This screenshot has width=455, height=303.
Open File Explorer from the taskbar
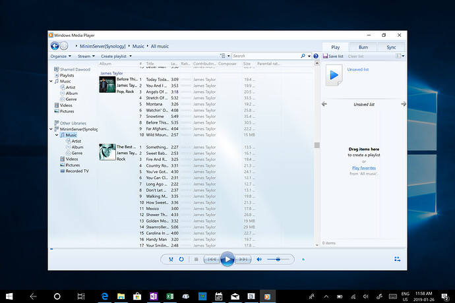(121, 296)
